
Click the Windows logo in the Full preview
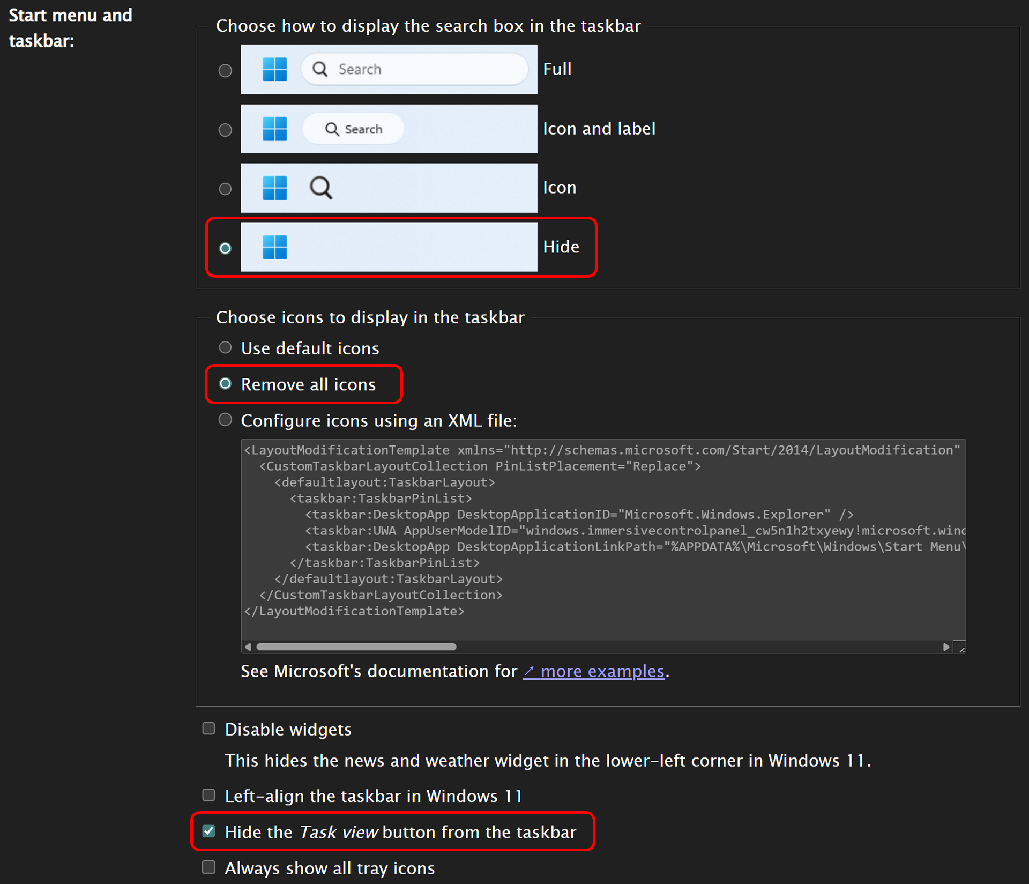(275, 69)
